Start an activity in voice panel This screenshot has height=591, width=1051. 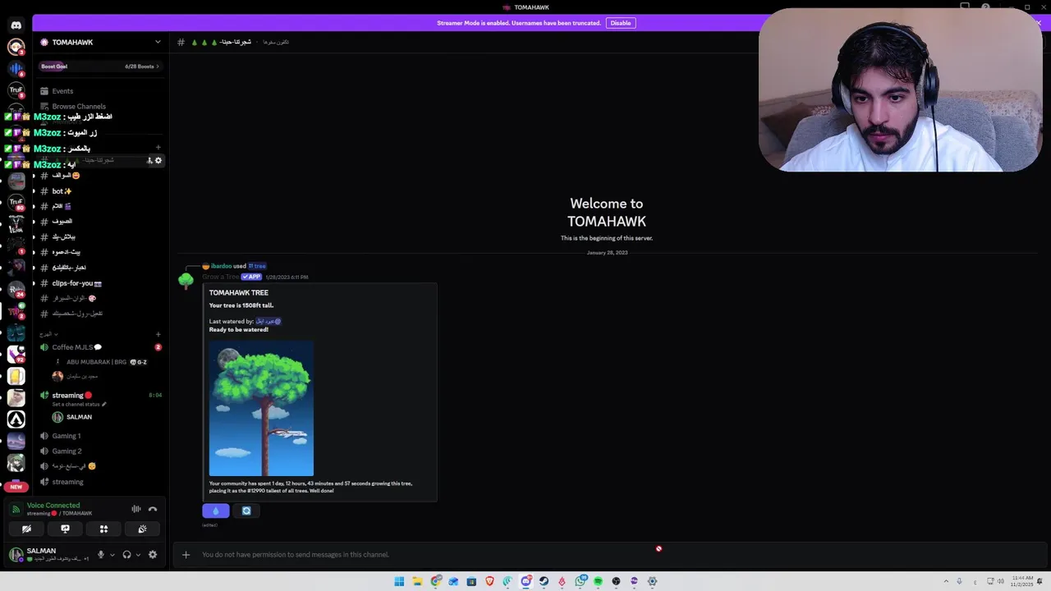tap(103, 529)
